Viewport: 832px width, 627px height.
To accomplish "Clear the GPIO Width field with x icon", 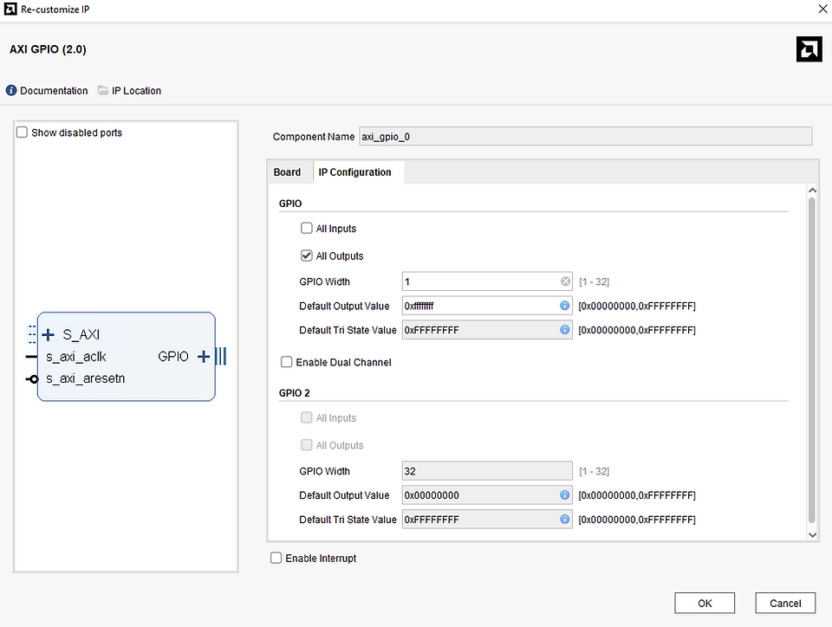I will [x=566, y=281].
